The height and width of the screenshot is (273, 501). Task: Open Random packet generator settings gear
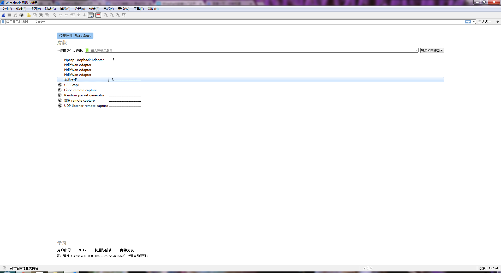(60, 95)
